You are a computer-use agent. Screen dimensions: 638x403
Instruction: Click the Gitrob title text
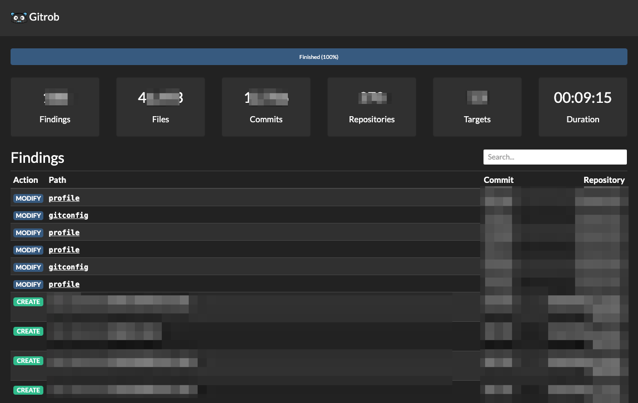pyautogui.click(x=44, y=17)
